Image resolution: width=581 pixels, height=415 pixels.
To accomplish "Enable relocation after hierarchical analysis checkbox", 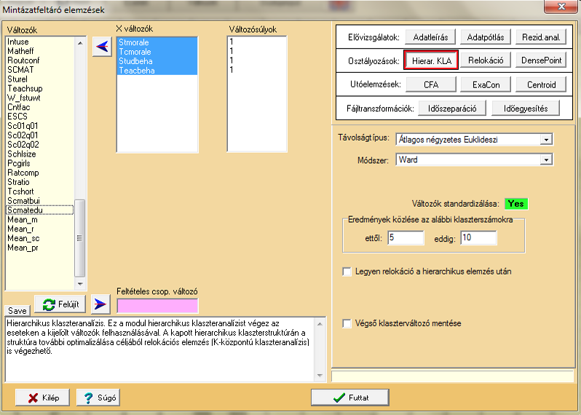I will (347, 272).
